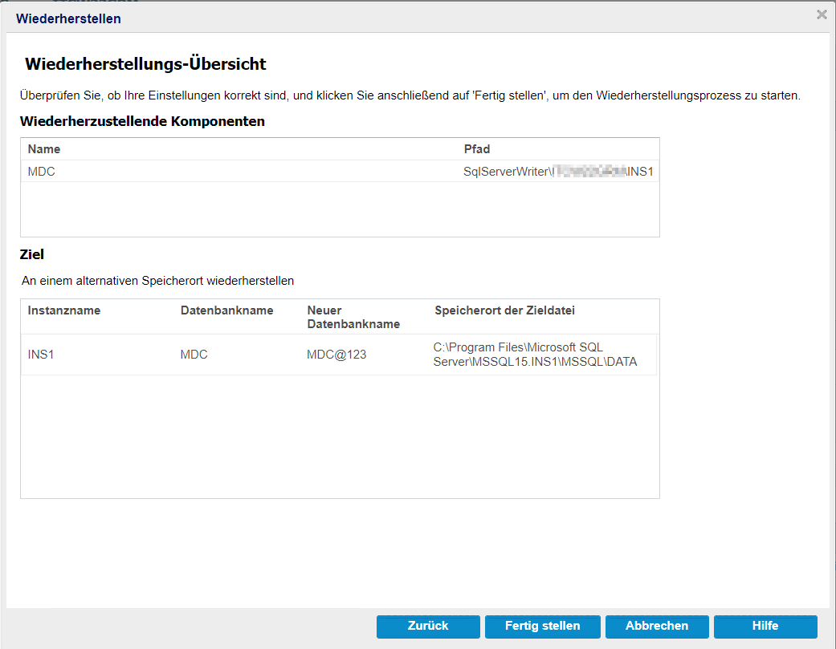836x649 pixels.
Task: Click the Datenbankname column header
Action: 226,310
